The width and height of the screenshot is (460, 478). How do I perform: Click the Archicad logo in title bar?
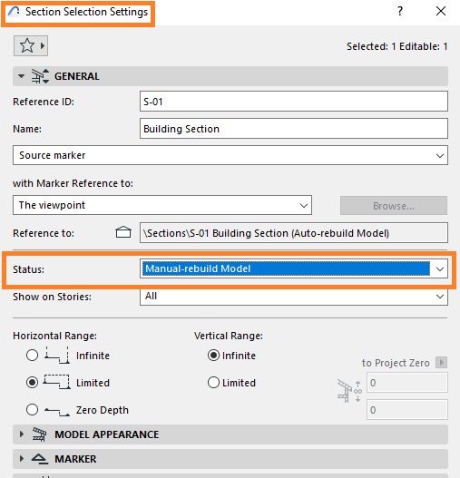coord(14,12)
